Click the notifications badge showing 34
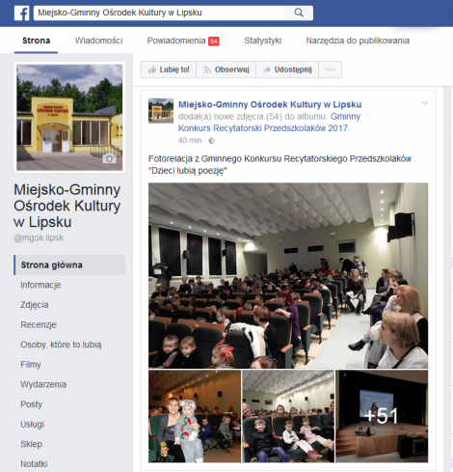 (214, 42)
